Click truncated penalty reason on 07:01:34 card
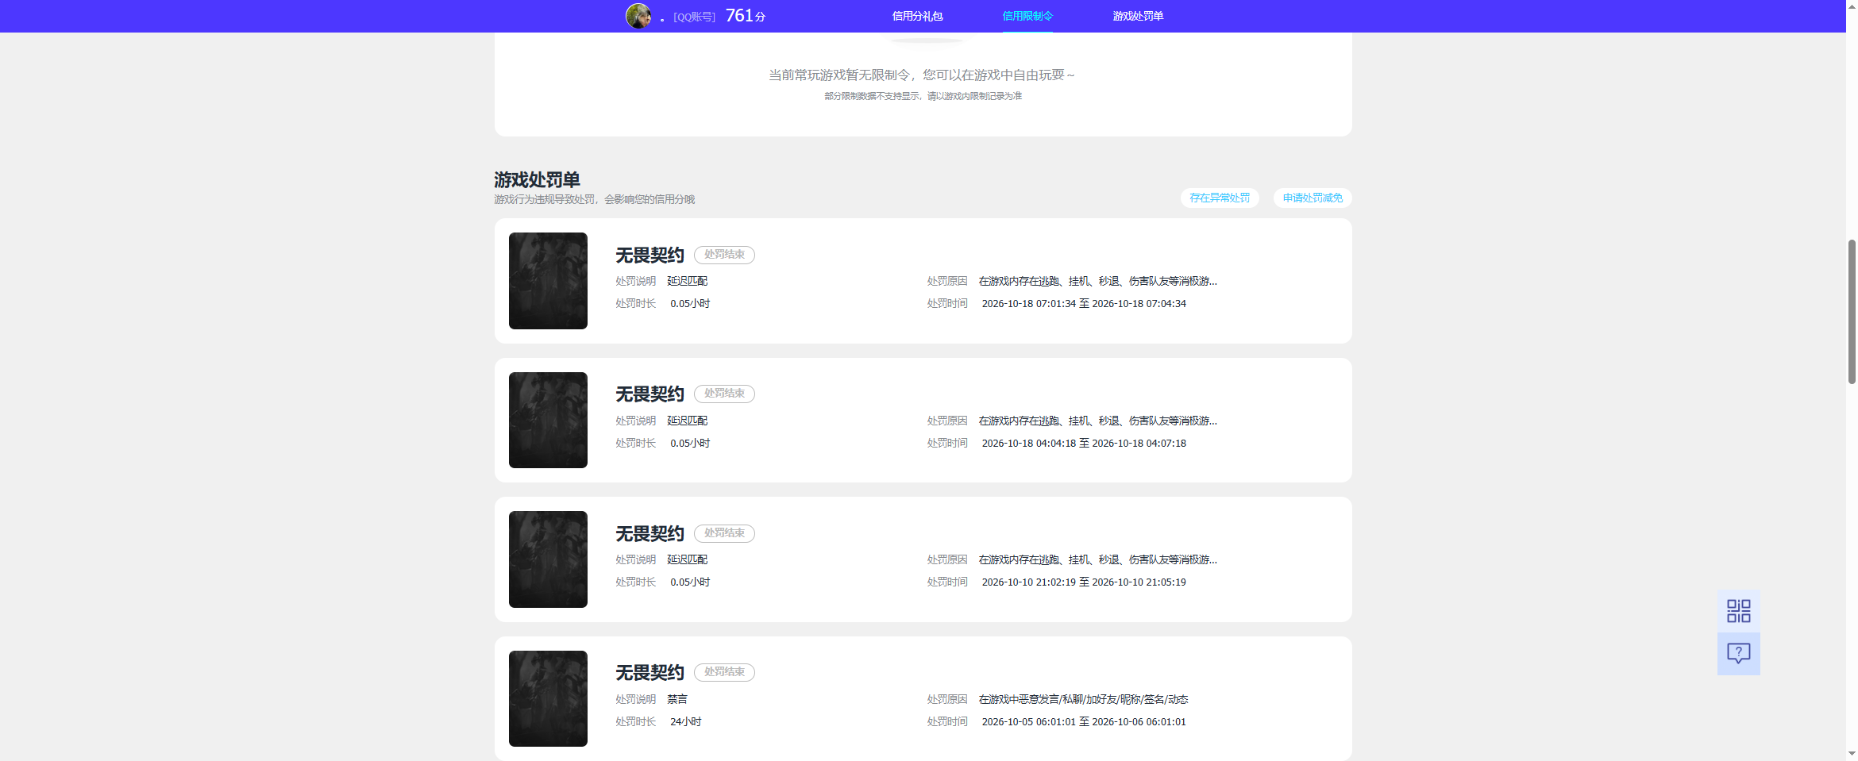 pos(1097,281)
